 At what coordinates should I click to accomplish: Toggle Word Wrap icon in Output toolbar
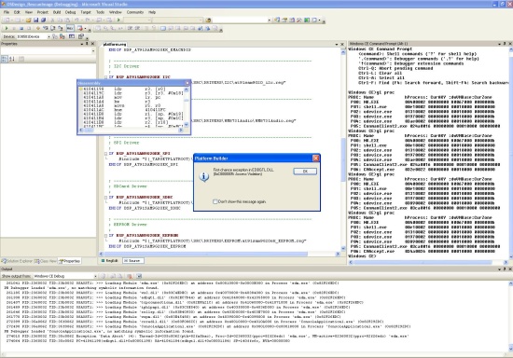coord(139,276)
